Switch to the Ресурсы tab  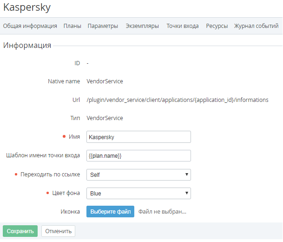tap(217, 26)
